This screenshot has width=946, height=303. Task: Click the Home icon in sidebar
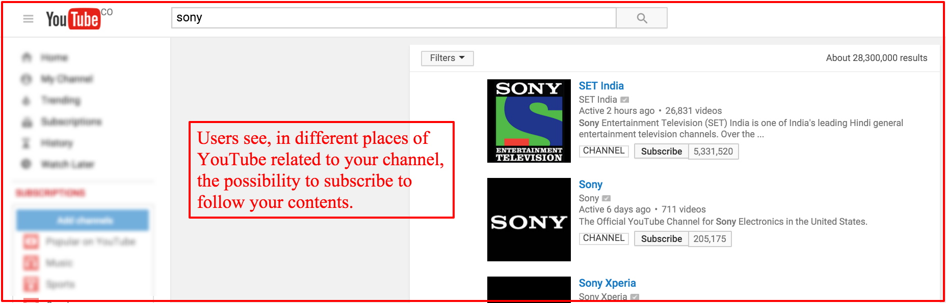27,57
